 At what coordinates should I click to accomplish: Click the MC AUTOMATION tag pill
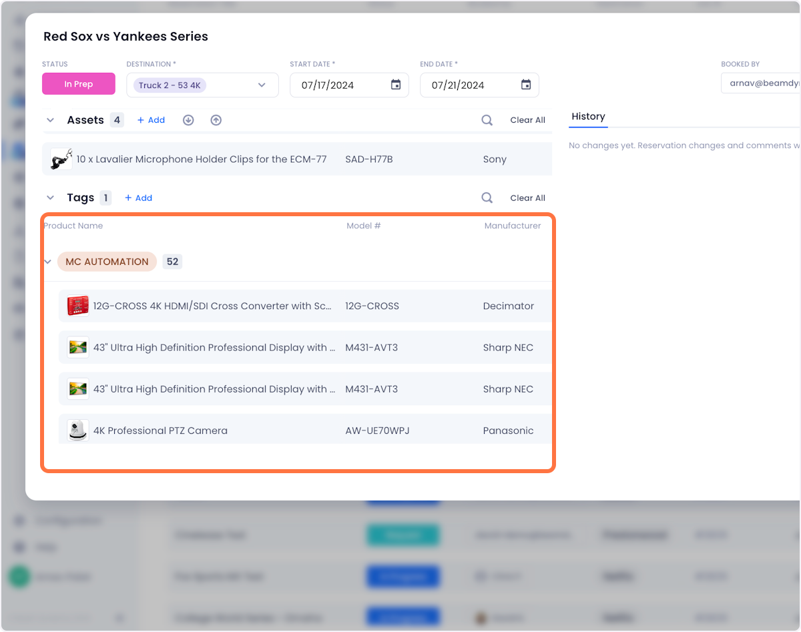coord(107,262)
